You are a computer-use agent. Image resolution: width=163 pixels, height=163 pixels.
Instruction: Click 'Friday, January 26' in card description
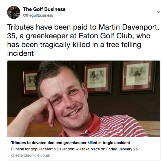pyautogui.click(x=122, y=149)
